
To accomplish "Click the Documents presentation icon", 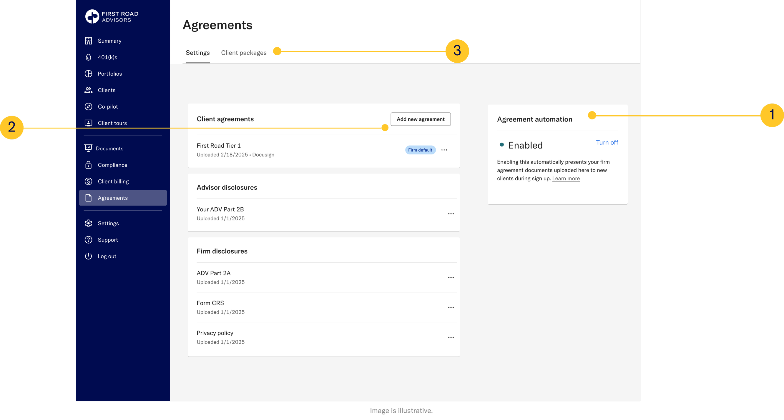I will [x=88, y=148].
